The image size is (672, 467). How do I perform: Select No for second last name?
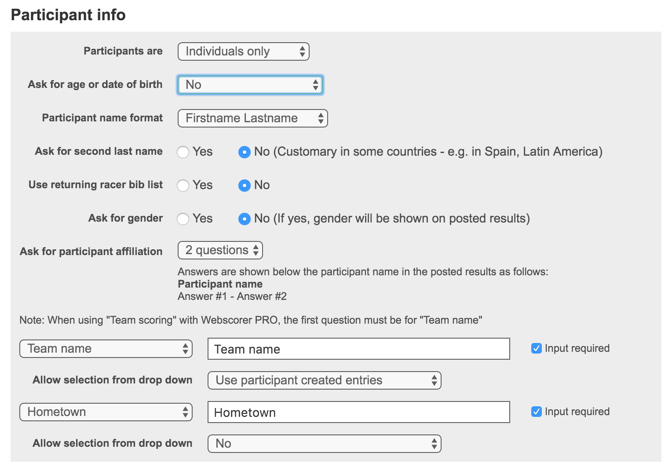244,152
